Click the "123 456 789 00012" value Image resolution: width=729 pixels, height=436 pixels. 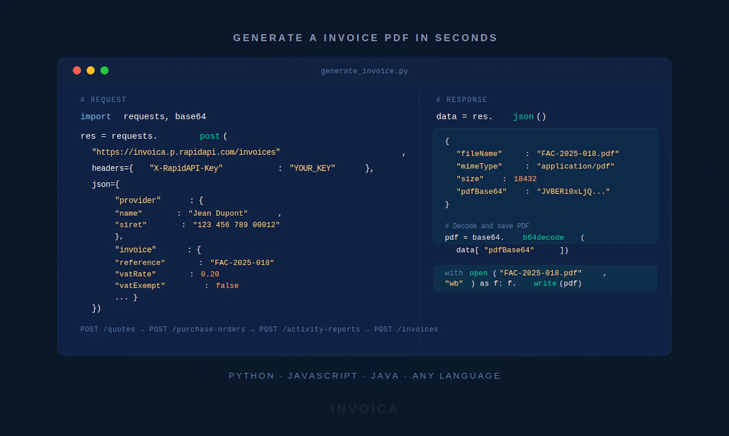236,225
